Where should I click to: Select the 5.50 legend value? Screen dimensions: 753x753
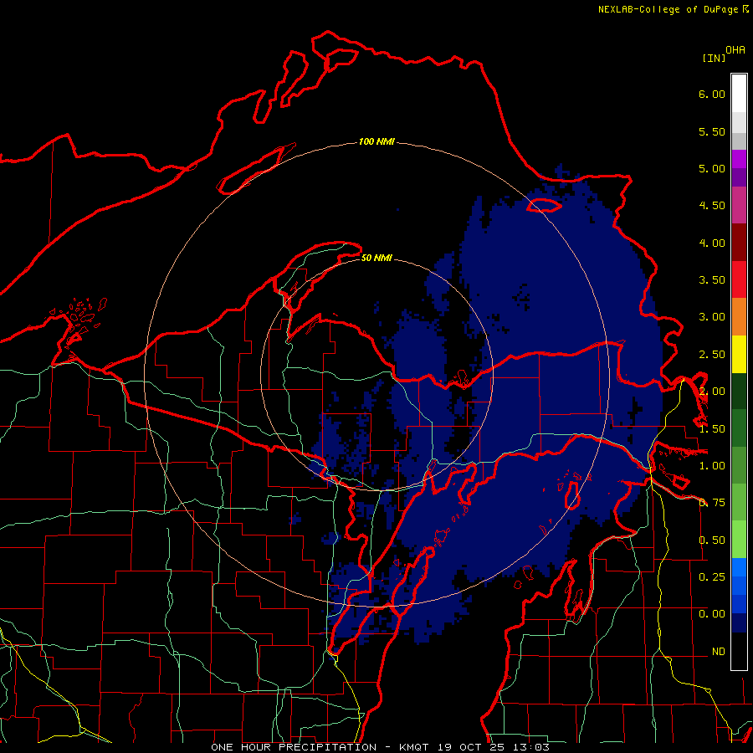[712, 131]
